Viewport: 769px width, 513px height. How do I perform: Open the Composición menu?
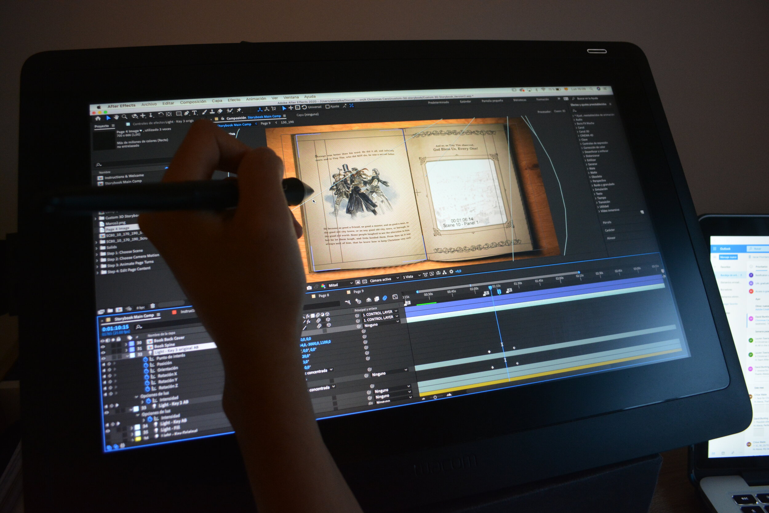click(193, 102)
